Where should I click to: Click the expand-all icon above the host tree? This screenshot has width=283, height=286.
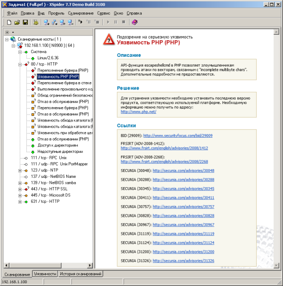pos(7,32)
